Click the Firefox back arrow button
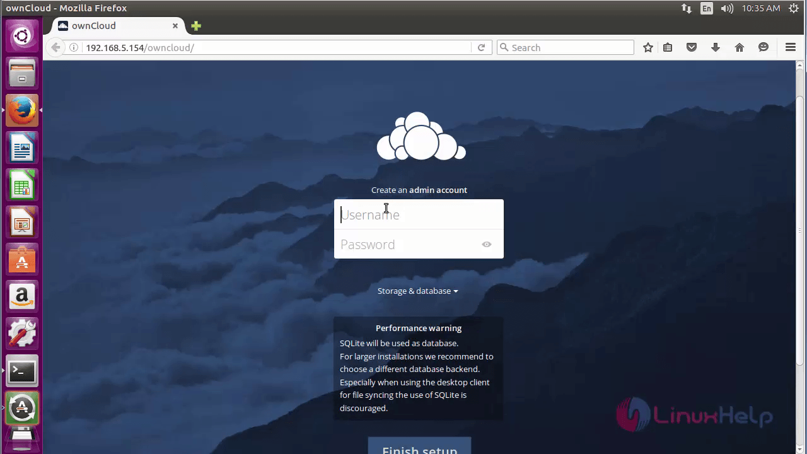The image size is (807, 454). click(55, 47)
